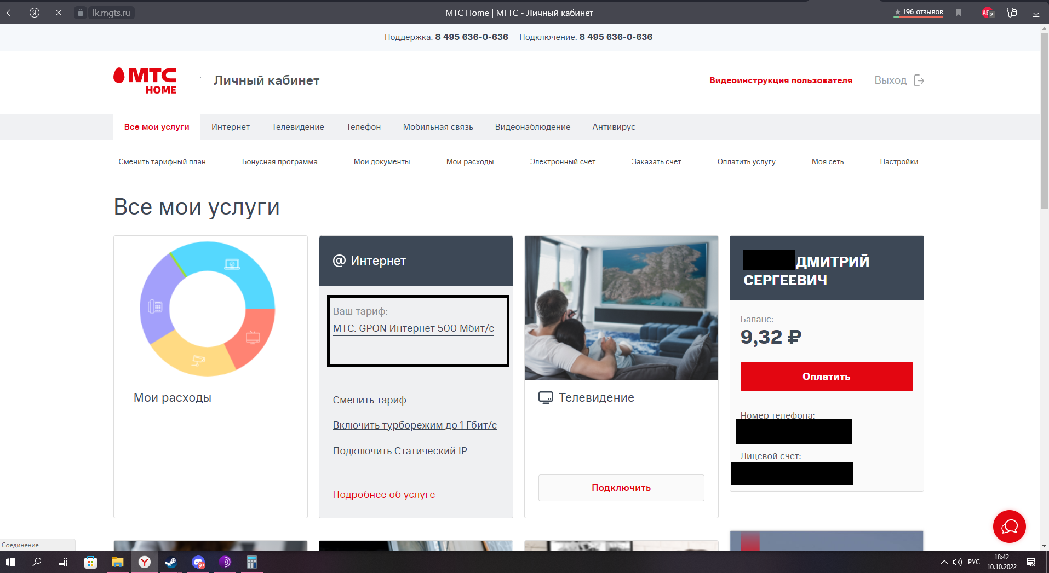The image size is (1049, 573).
Task: Click the МТС Home logo
Action: [x=145, y=81]
